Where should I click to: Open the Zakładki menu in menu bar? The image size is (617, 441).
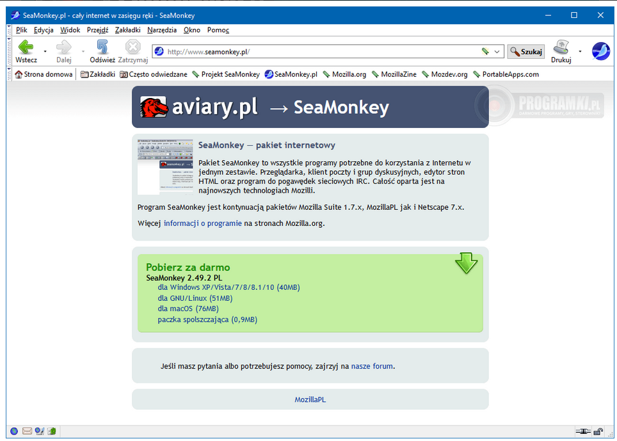[127, 30]
